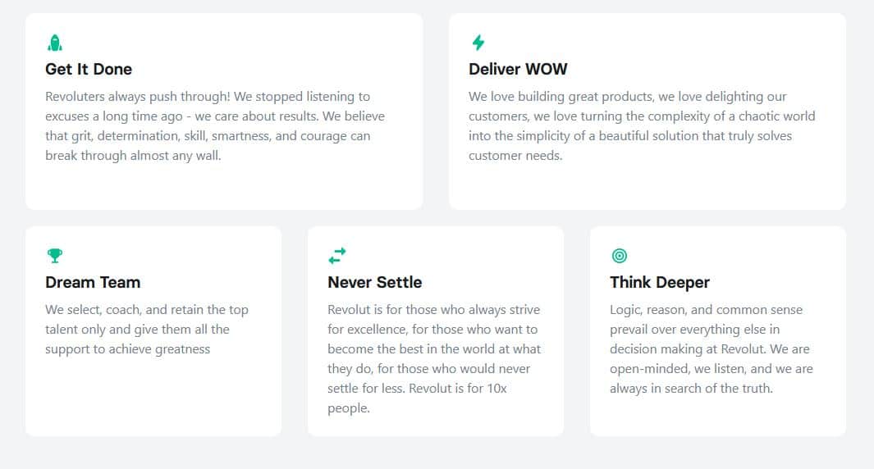
Task: Open the Never Settle heading
Action: coord(374,282)
